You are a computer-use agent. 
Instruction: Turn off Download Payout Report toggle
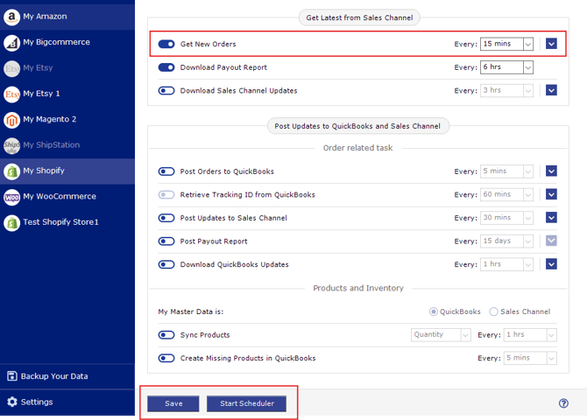pos(166,67)
